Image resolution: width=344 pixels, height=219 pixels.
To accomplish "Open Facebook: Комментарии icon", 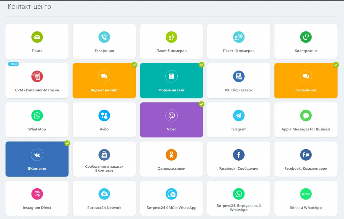I will tap(306, 155).
